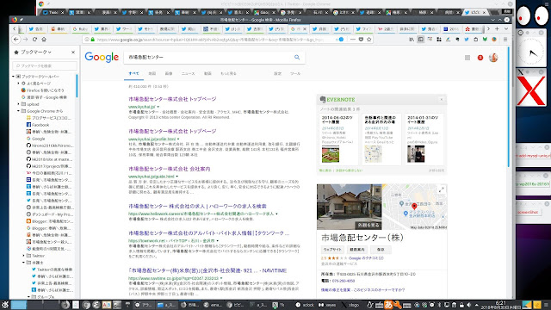This screenshot has height=310, width=551.
Task: Open the ツール search tools
Action: tap(295, 73)
